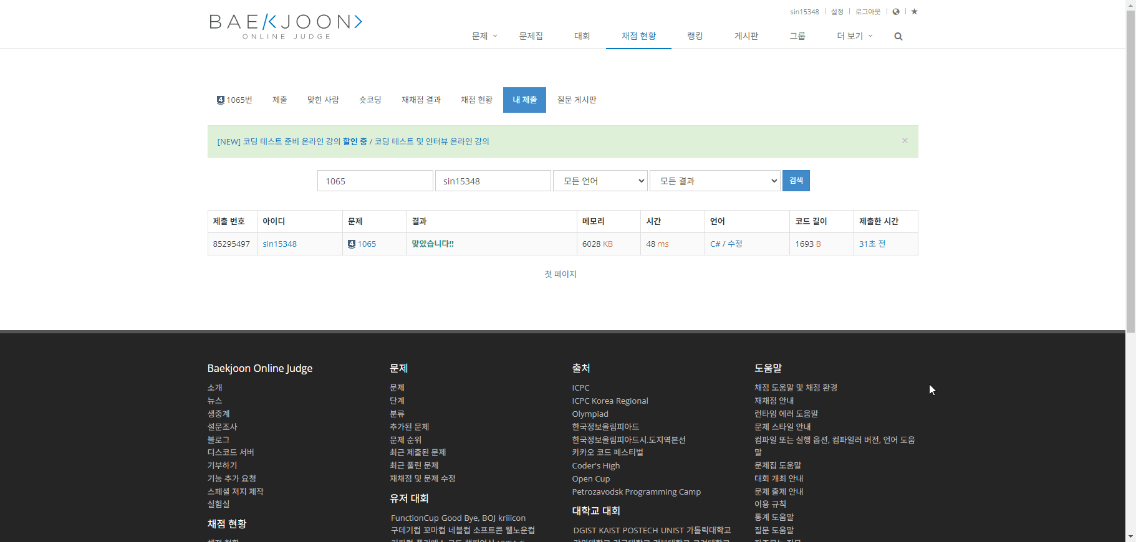Click the Baekjoon Online Judge logo

286,26
